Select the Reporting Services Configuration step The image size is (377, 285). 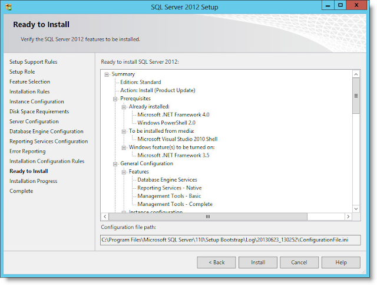click(x=49, y=142)
